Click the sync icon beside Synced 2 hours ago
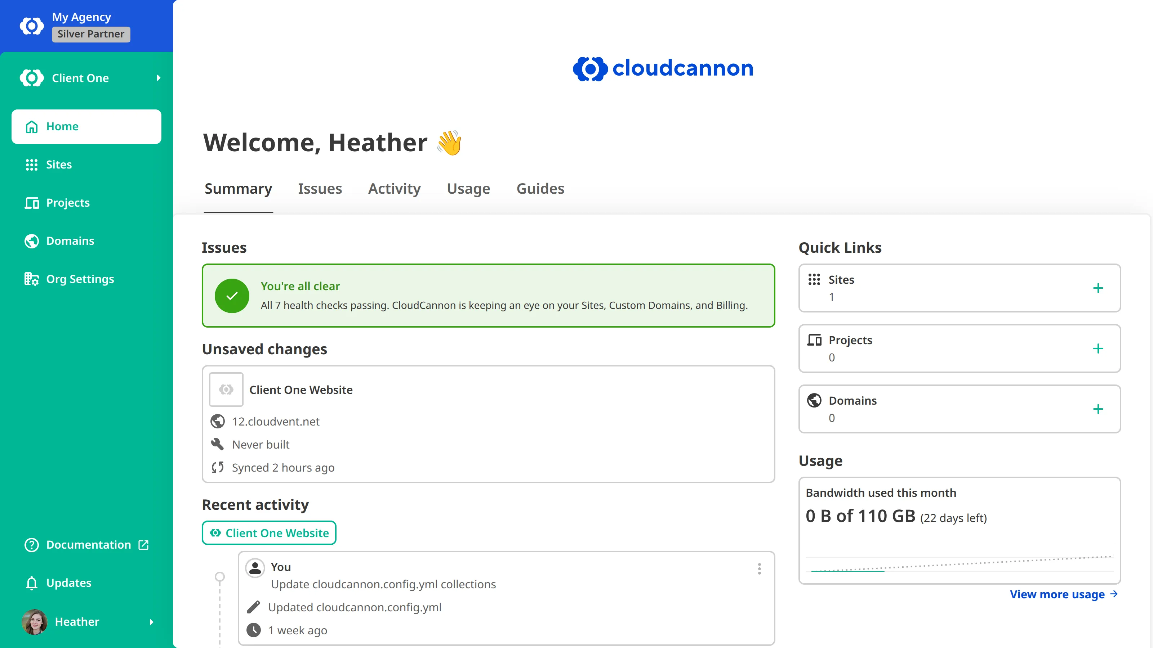This screenshot has width=1153, height=648. point(218,467)
